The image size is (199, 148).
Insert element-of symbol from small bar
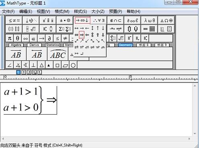pos(33,39)
